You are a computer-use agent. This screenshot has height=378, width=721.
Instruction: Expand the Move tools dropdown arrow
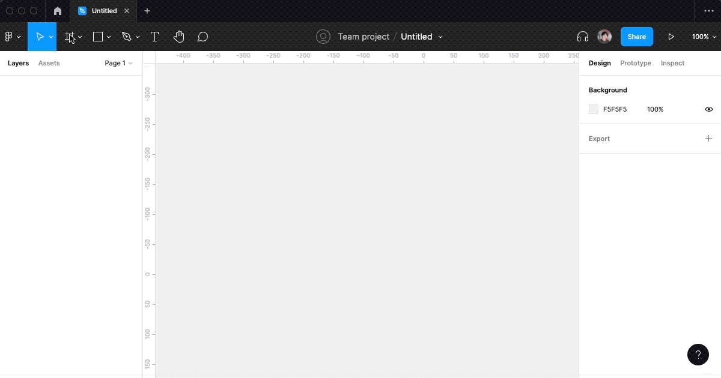click(x=51, y=37)
